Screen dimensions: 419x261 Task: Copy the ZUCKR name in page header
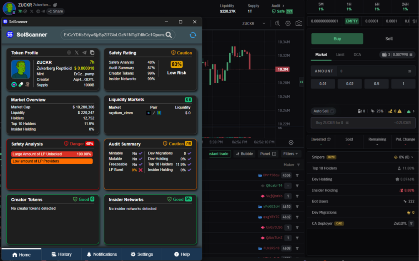tap(55, 5)
